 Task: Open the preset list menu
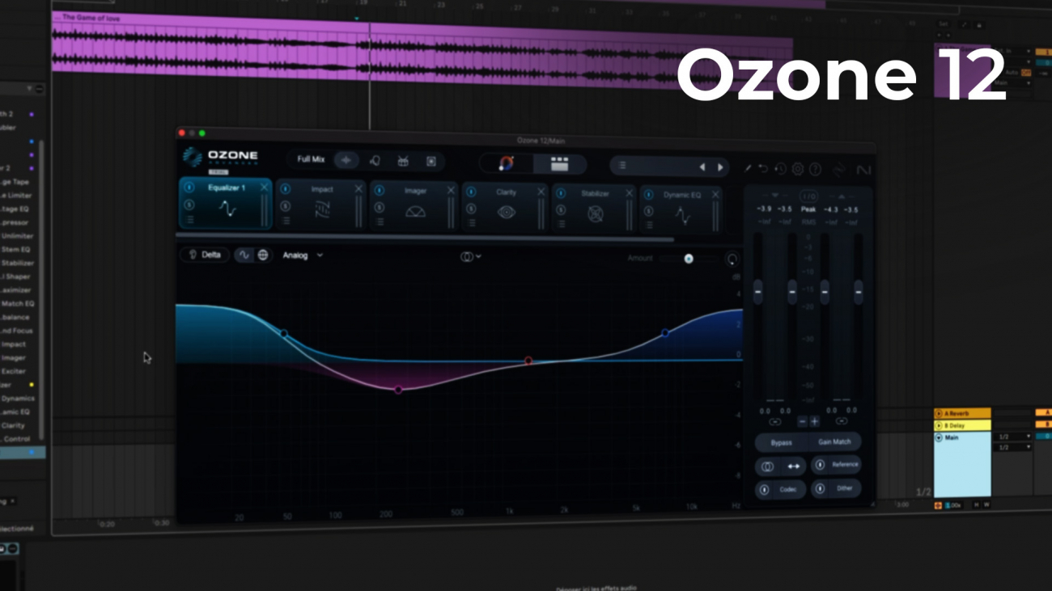tap(622, 166)
